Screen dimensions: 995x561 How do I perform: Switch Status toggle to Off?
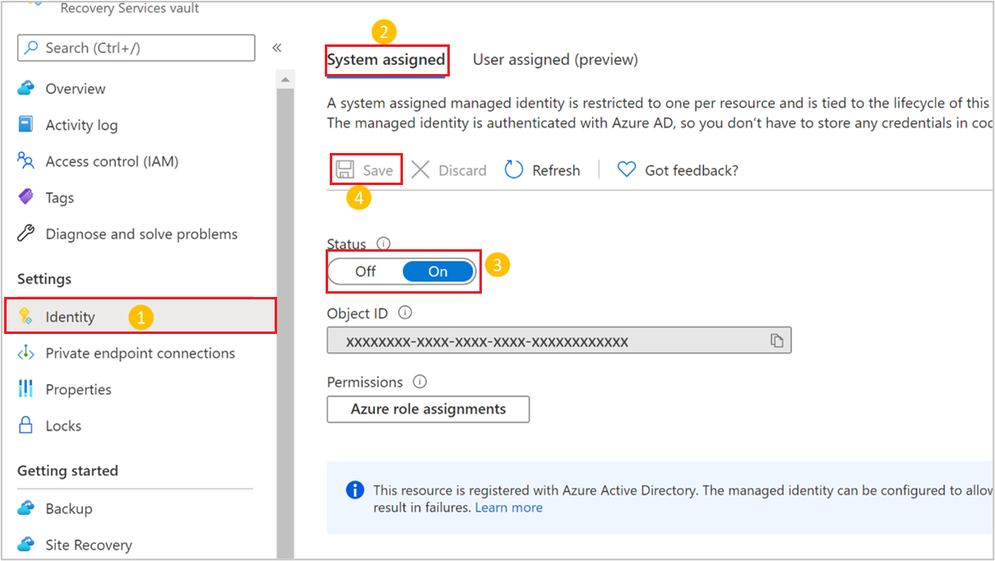(x=366, y=271)
